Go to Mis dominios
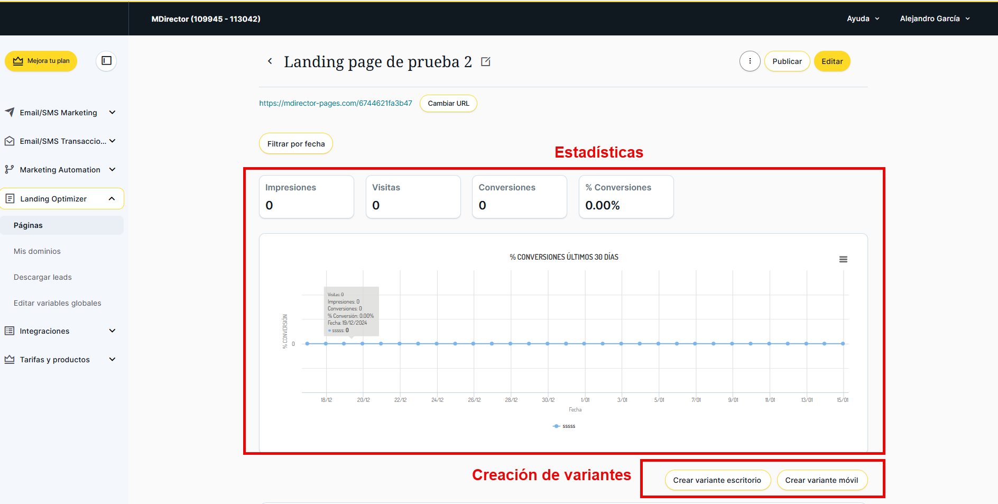 coord(37,251)
